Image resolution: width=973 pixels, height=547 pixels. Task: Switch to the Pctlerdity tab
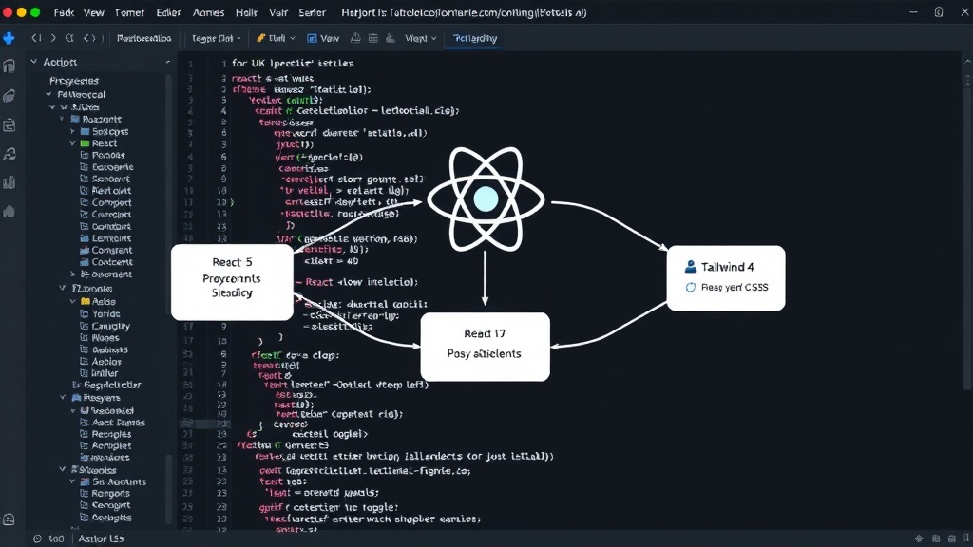pos(475,38)
